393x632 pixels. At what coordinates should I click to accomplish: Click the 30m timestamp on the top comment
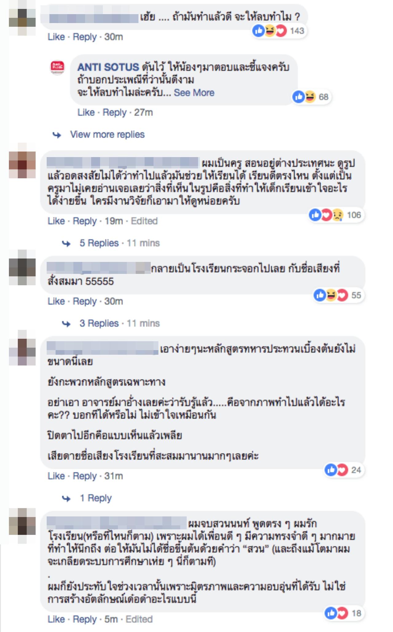114,37
